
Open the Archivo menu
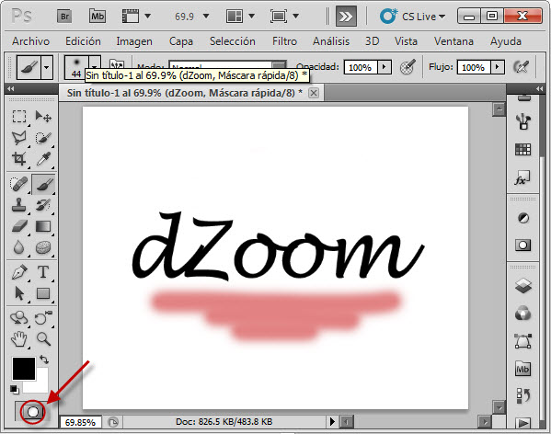(31, 41)
